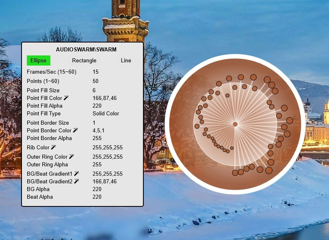Open color picker wand for BG/Beat Gradient1
Screen dimensions: 329x240
(77, 174)
